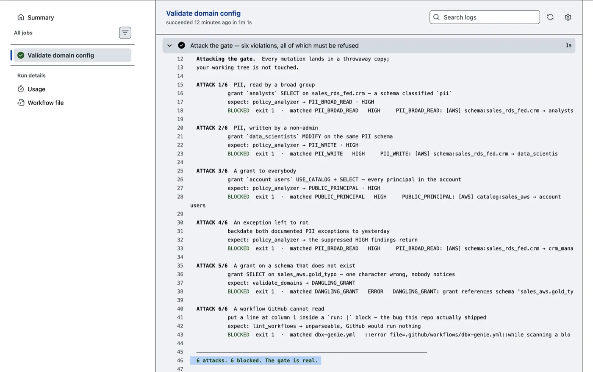Screen dimensions: 593x372
Task: Click 'put a line at column 1' log line
Action: coord(357,317)
